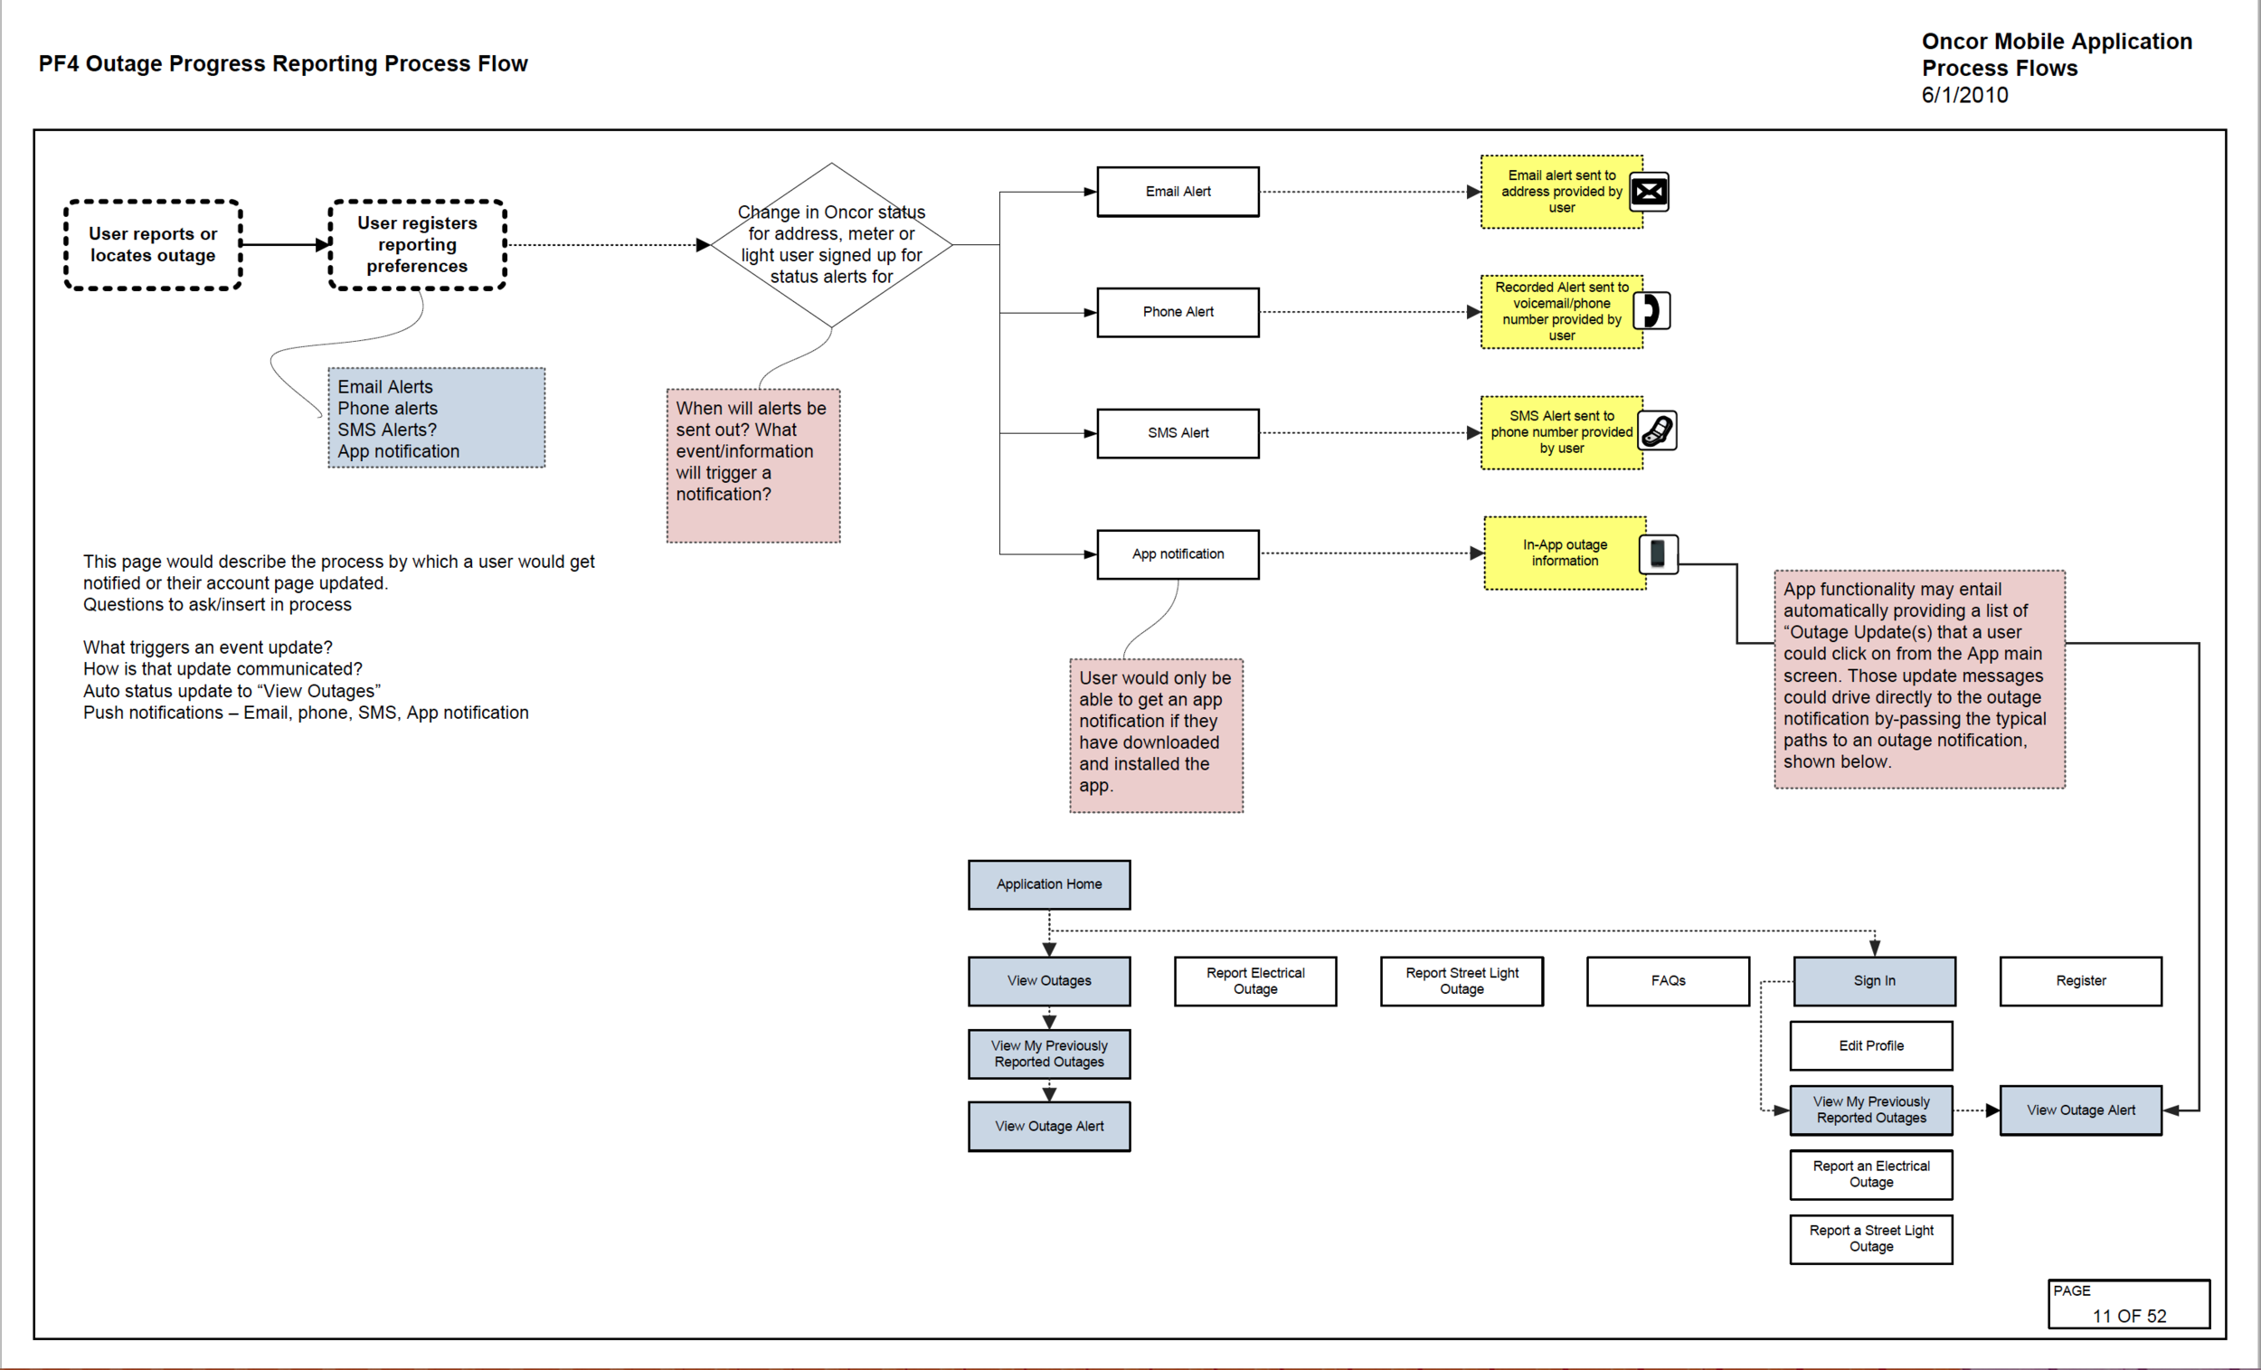
Task: Select User registers reporting preferences box
Action: 418,245
